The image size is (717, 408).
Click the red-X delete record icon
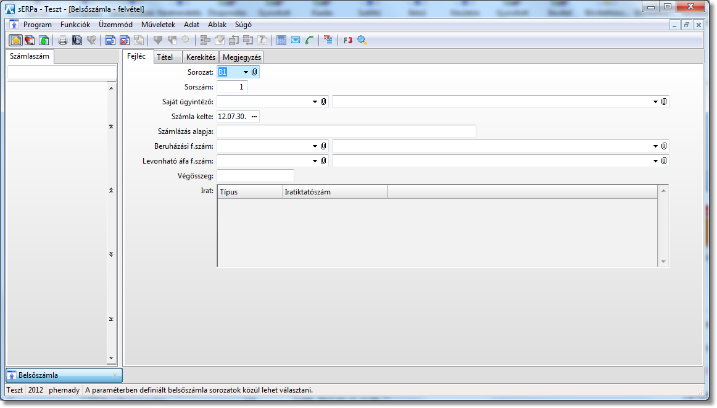124,40
